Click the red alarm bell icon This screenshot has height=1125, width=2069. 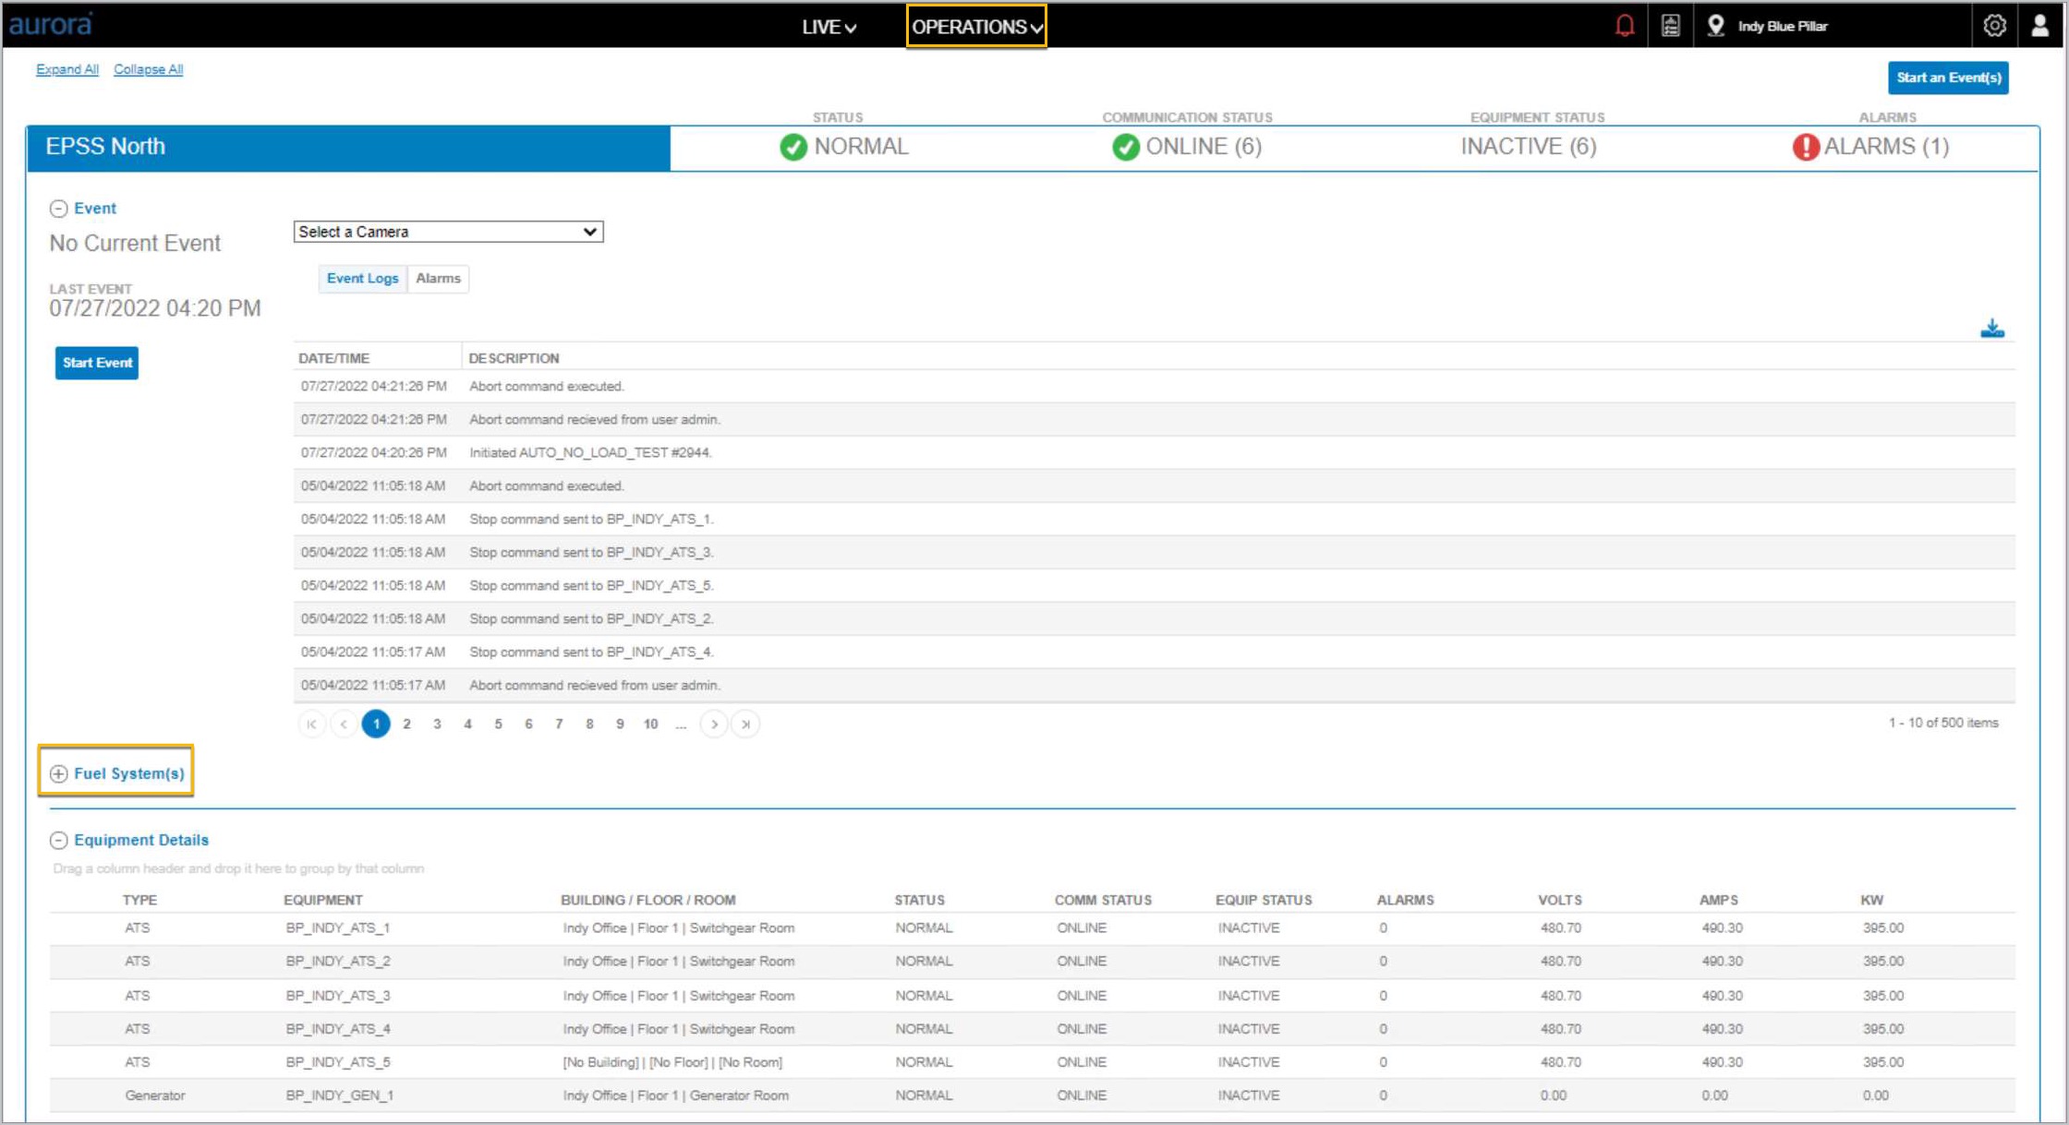click(x=1625, y=26)
